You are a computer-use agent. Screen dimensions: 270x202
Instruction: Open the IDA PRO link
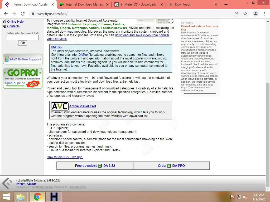pos(178,166)
